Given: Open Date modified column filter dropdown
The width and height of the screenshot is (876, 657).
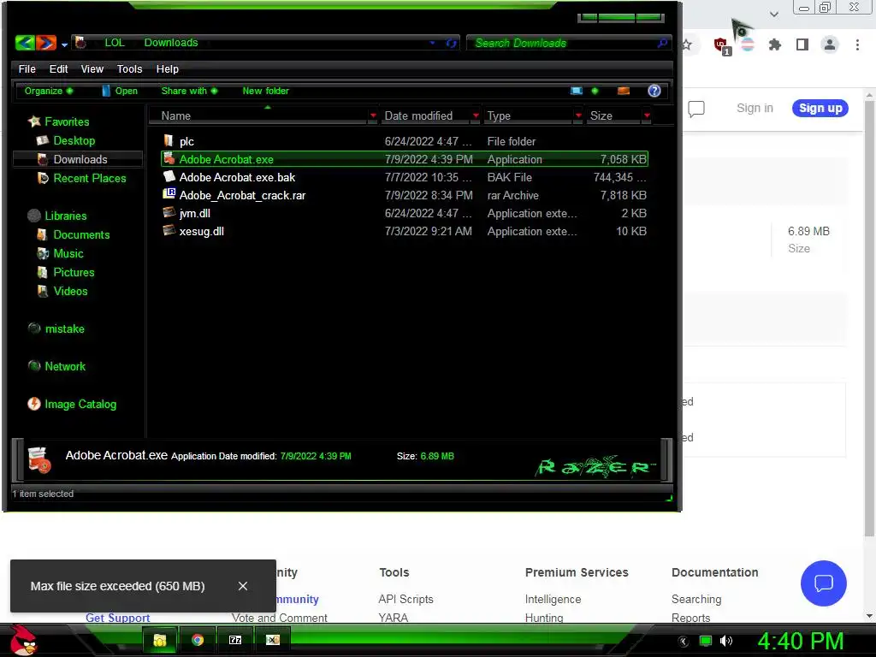Looking at the screenshot, I should pos(476,115).
